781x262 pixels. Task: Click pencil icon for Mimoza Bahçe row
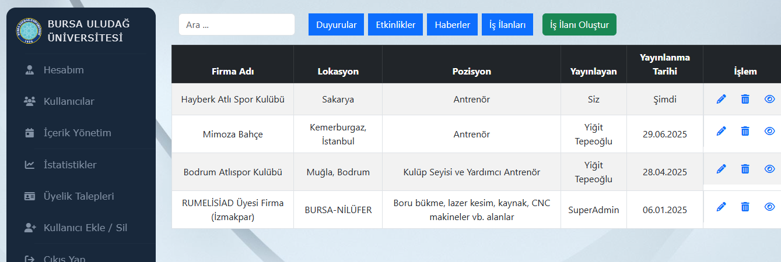(x=721, y=132)
